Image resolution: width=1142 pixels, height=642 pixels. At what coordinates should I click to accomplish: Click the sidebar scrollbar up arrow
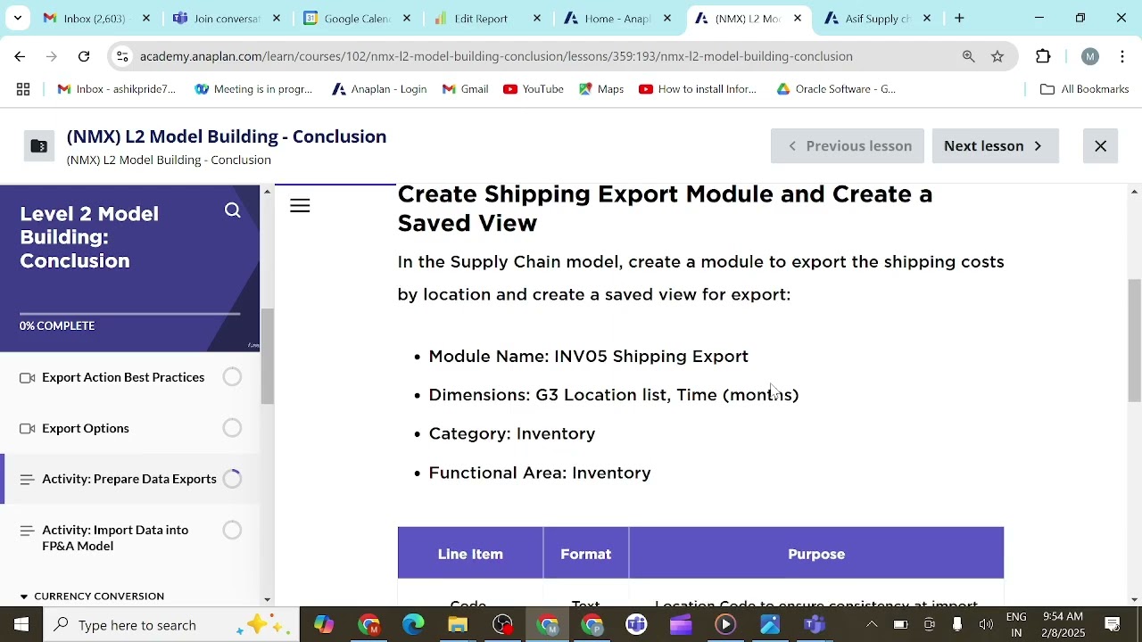[x=267, y=191]
